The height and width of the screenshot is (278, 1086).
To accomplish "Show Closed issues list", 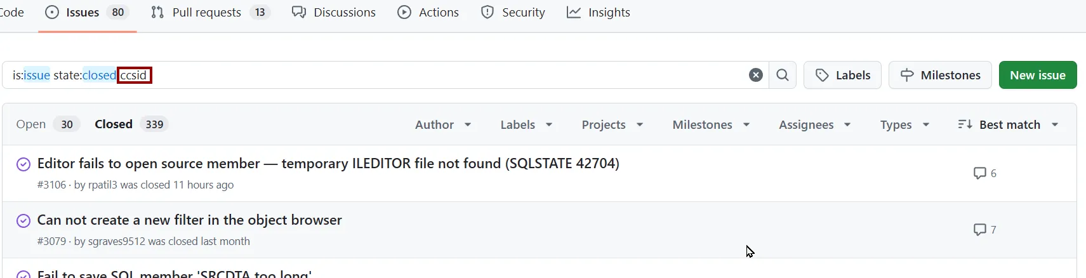I will [x=129, y=124].
